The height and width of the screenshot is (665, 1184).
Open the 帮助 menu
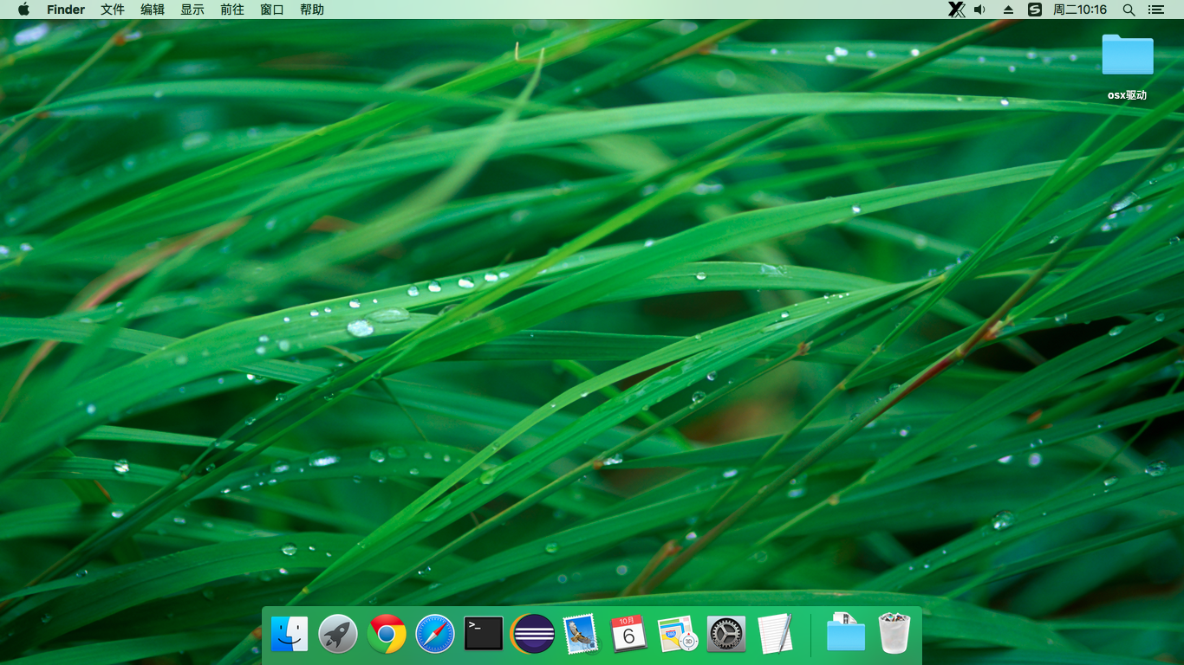point(312,10)
